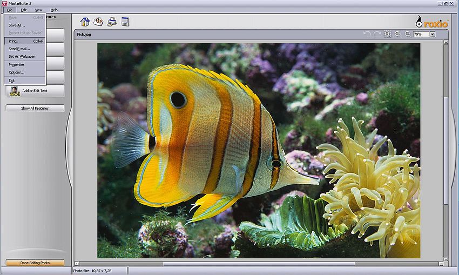This screenshot has width=459, height=275.
Task: Click the photos icon beside Home icon
Action: [x=98, y=22]
